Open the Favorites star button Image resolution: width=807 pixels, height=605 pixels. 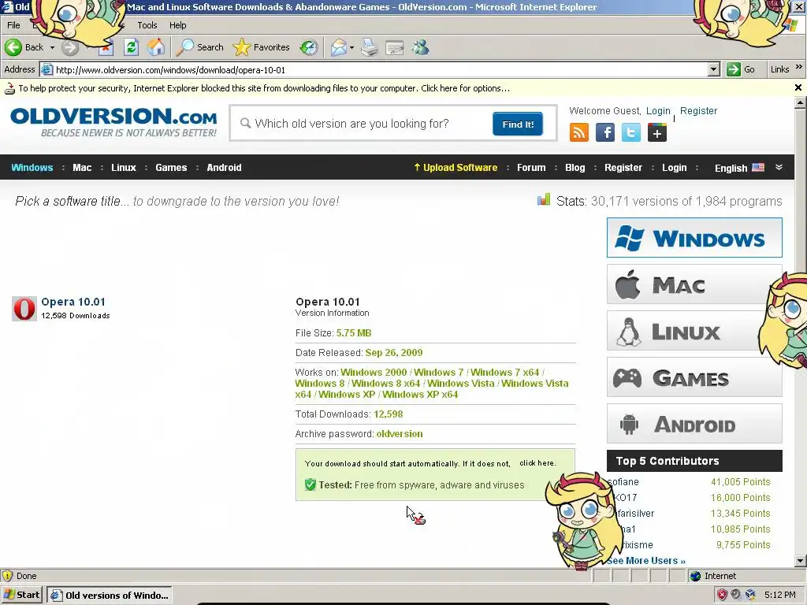[x=261, y=47]
